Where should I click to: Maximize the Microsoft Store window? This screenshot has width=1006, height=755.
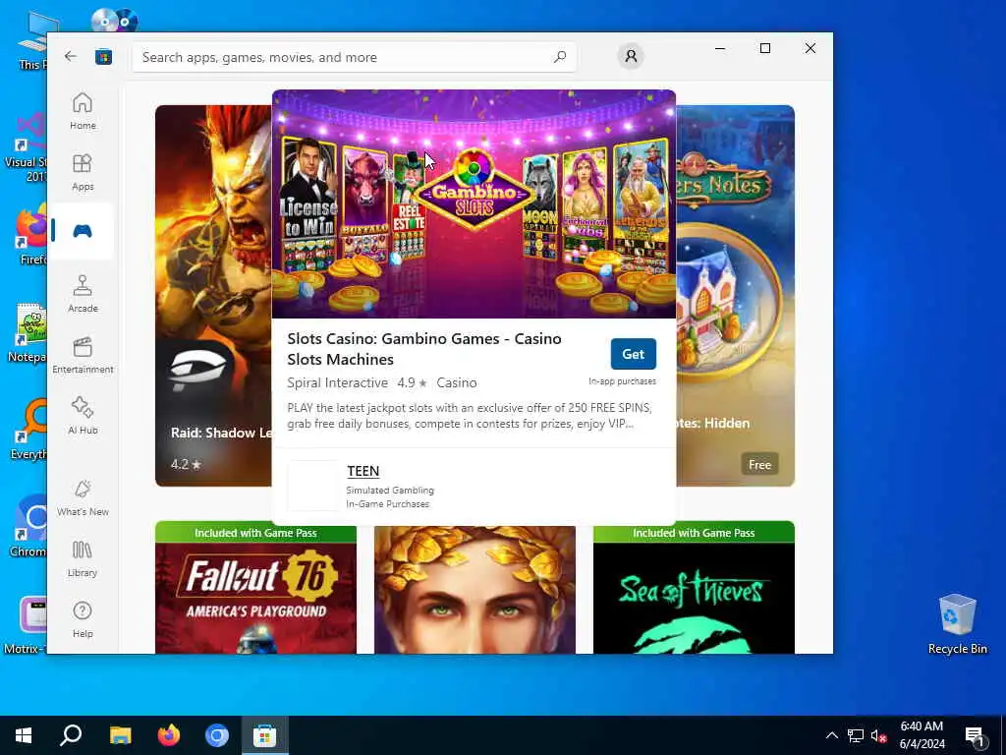tap(764, 48)
